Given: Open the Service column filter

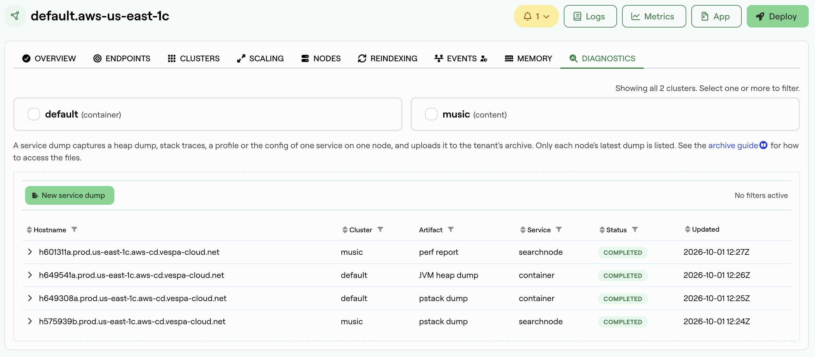Looking at the screenshot, I should coord(559,229).
